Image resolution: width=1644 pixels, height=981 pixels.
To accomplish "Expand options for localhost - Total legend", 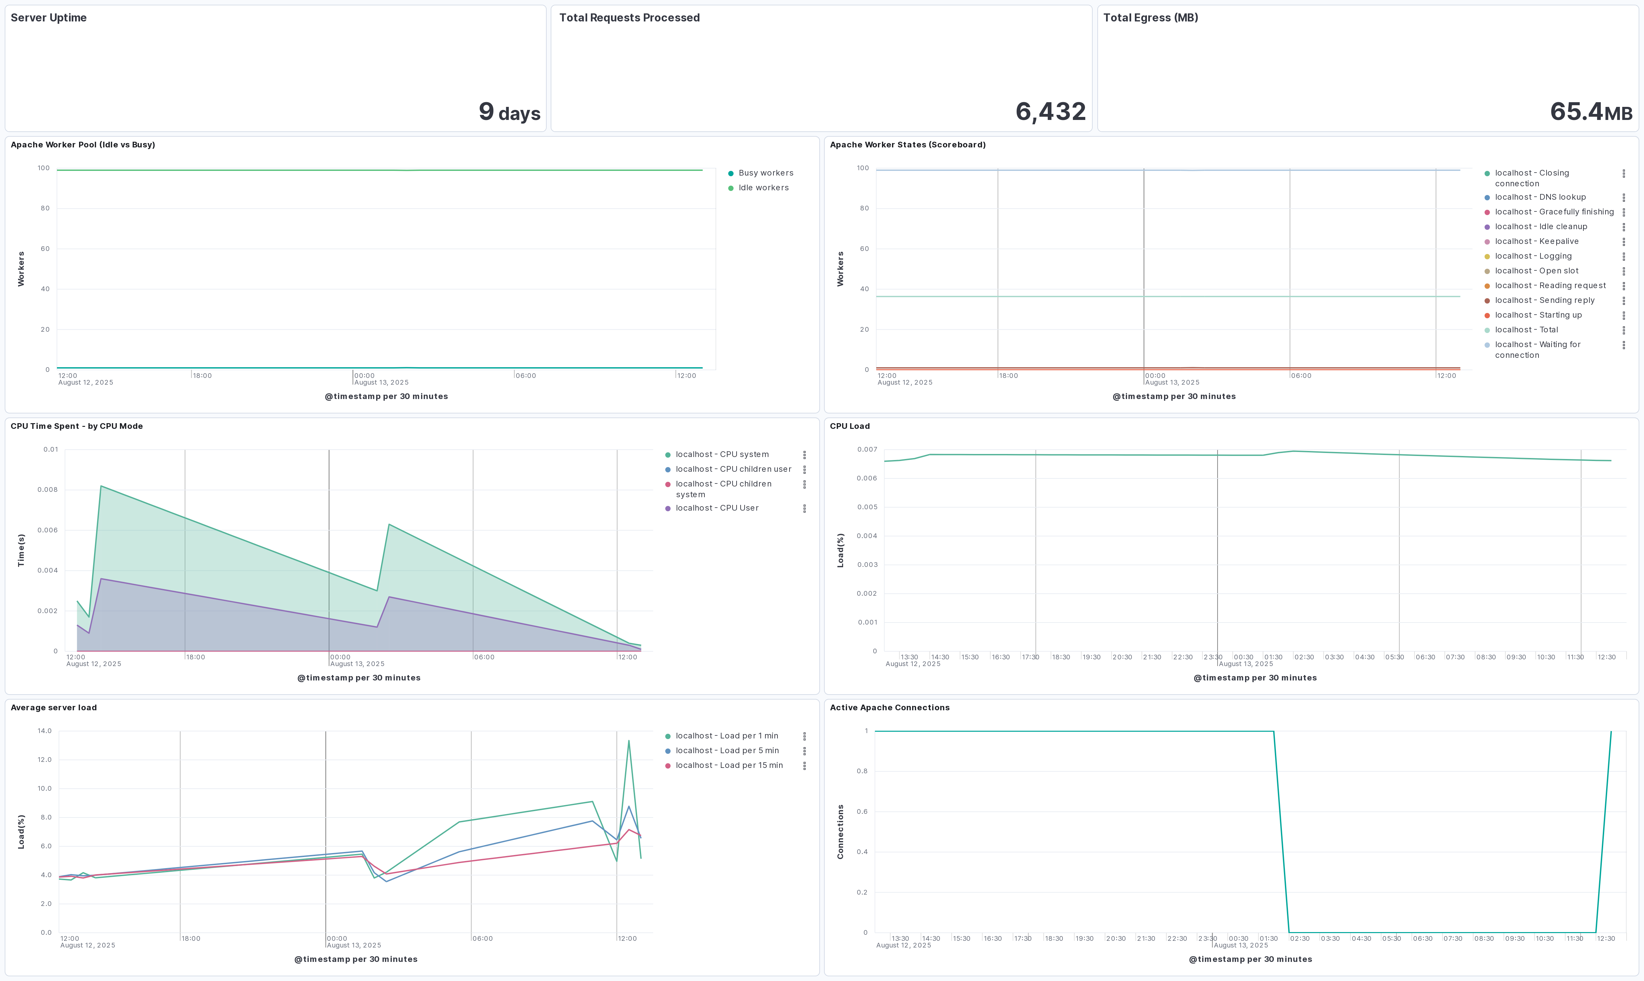I will pos(1624,331).
